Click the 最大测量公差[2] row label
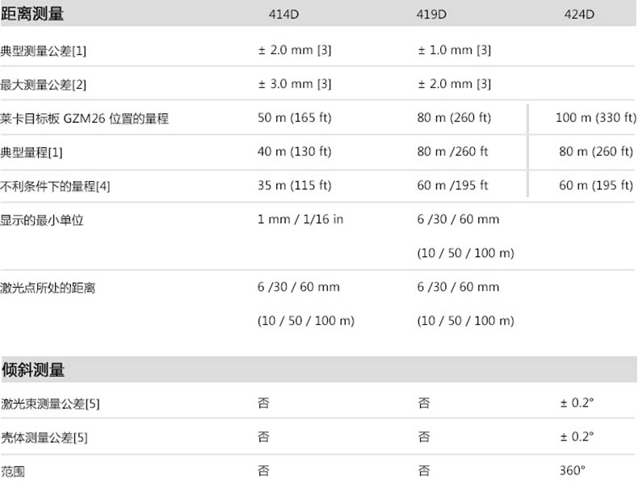The height and width of the screenshot is (484, 638). click(44, 84)
